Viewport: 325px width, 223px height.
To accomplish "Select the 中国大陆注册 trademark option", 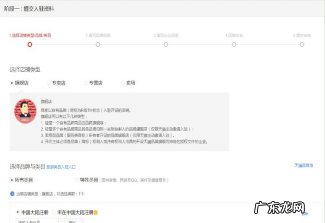I will [x=18, y=212].
